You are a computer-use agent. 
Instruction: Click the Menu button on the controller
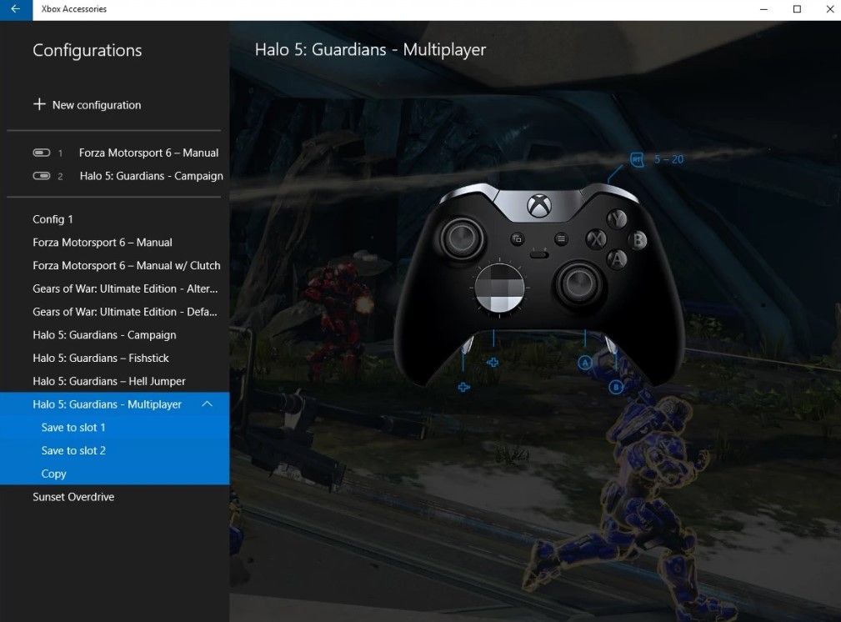[x=561, y=238]
